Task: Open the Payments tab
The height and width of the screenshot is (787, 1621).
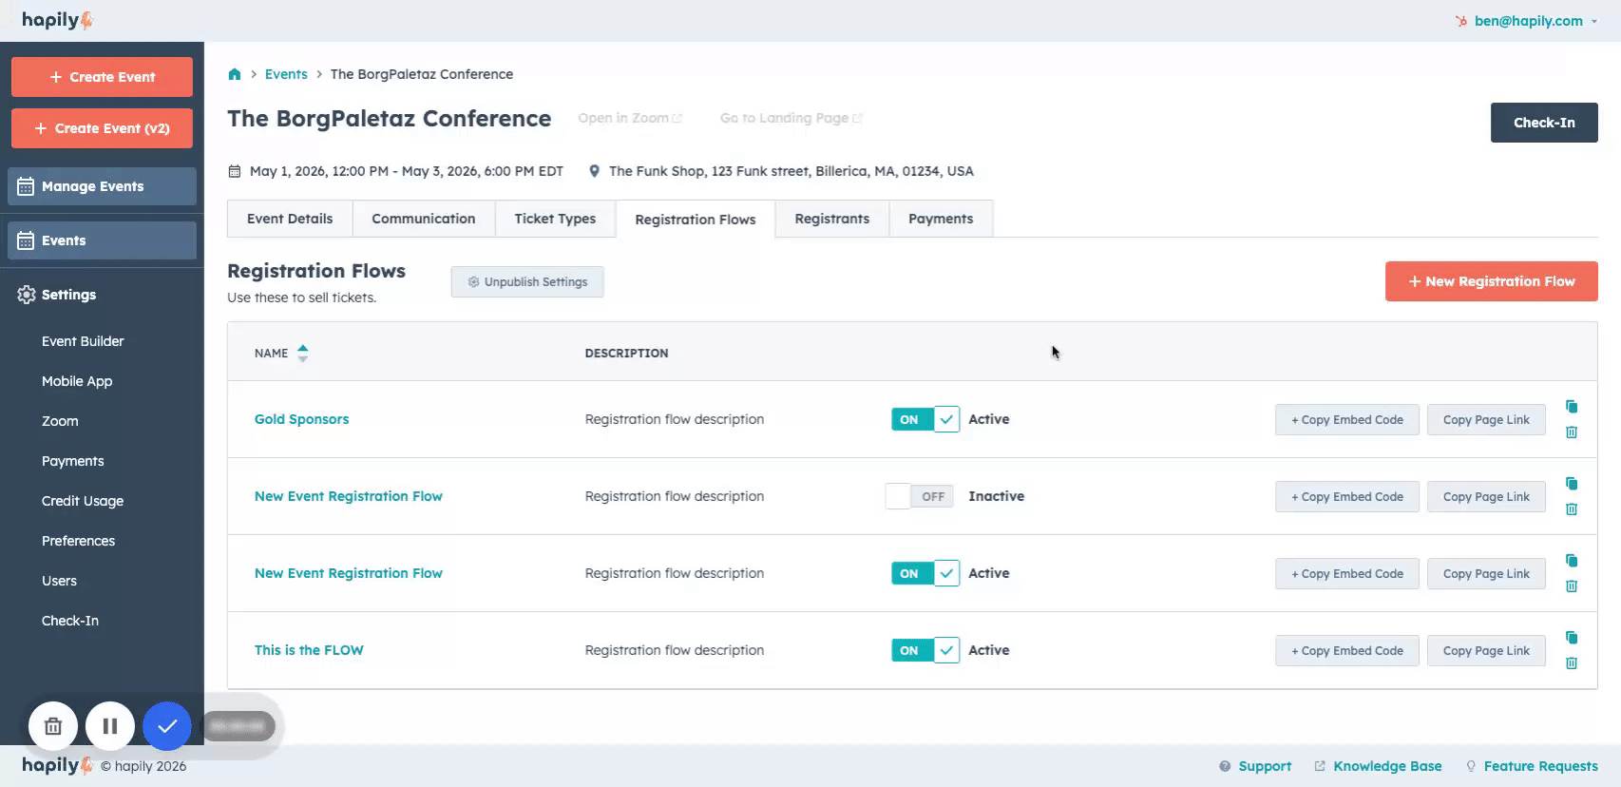Action: (x=941, y=219)
